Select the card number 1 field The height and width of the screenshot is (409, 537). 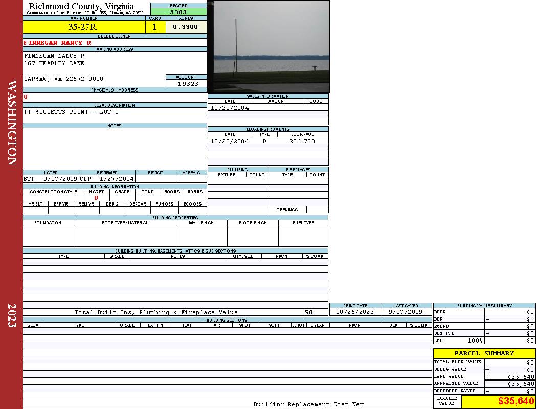[155, 27]
